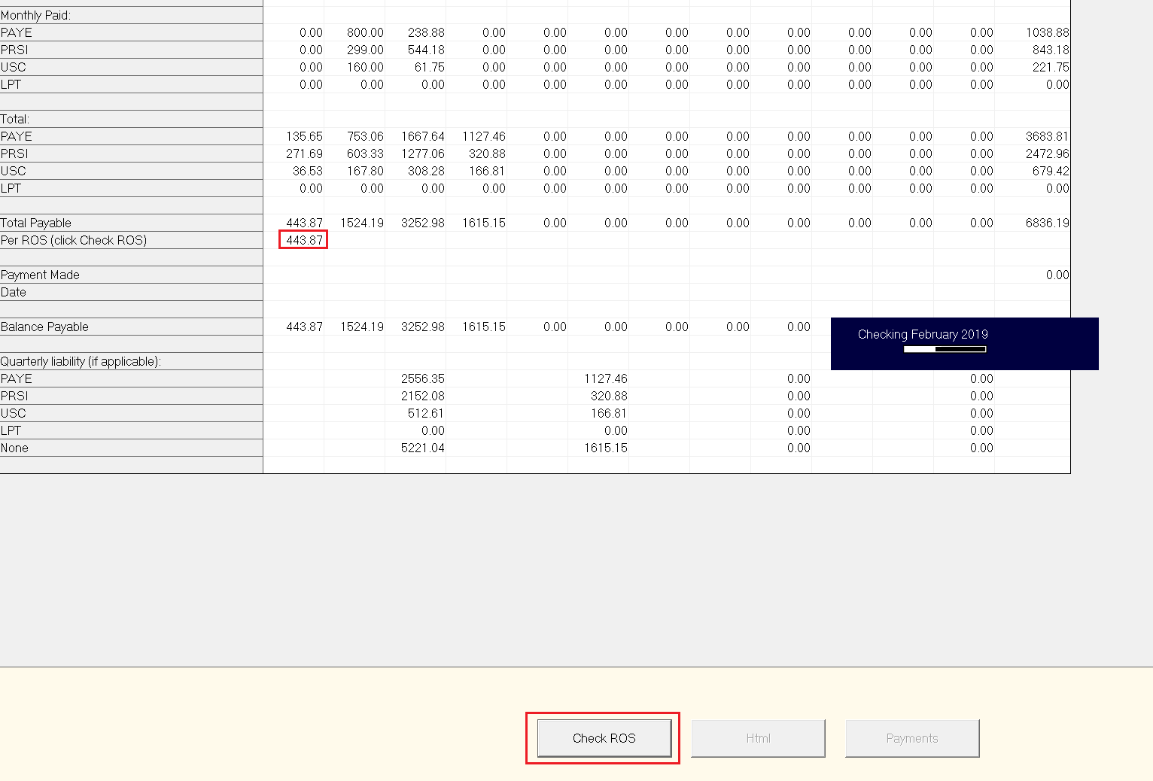This screenshot has width=1153, height=781.
Task: Click the Total Payable grand total 6836.19
Action: [1047, 223]
